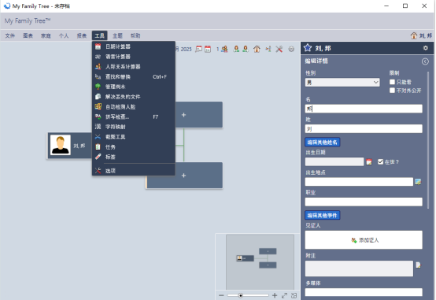Click the minimap overview thumbnail

260,261
